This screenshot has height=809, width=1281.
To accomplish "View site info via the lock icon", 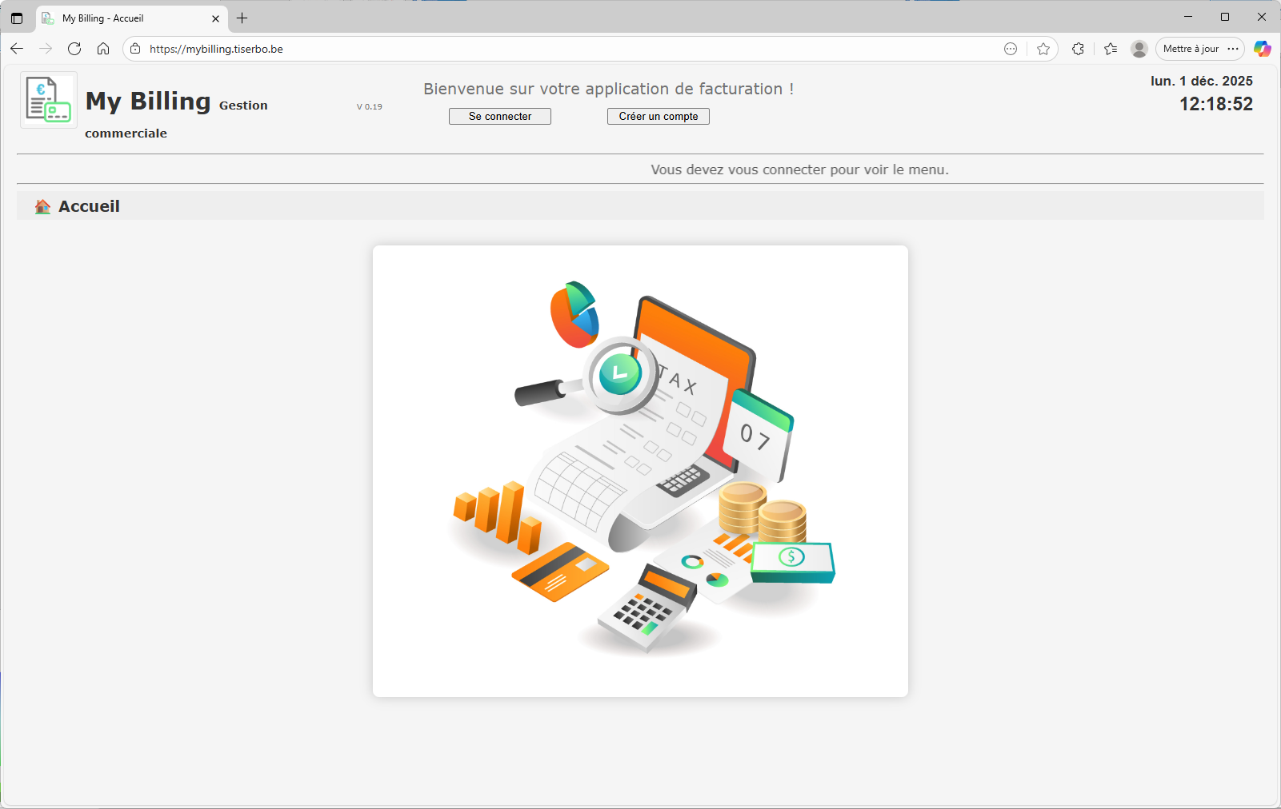I will (135, 49).
